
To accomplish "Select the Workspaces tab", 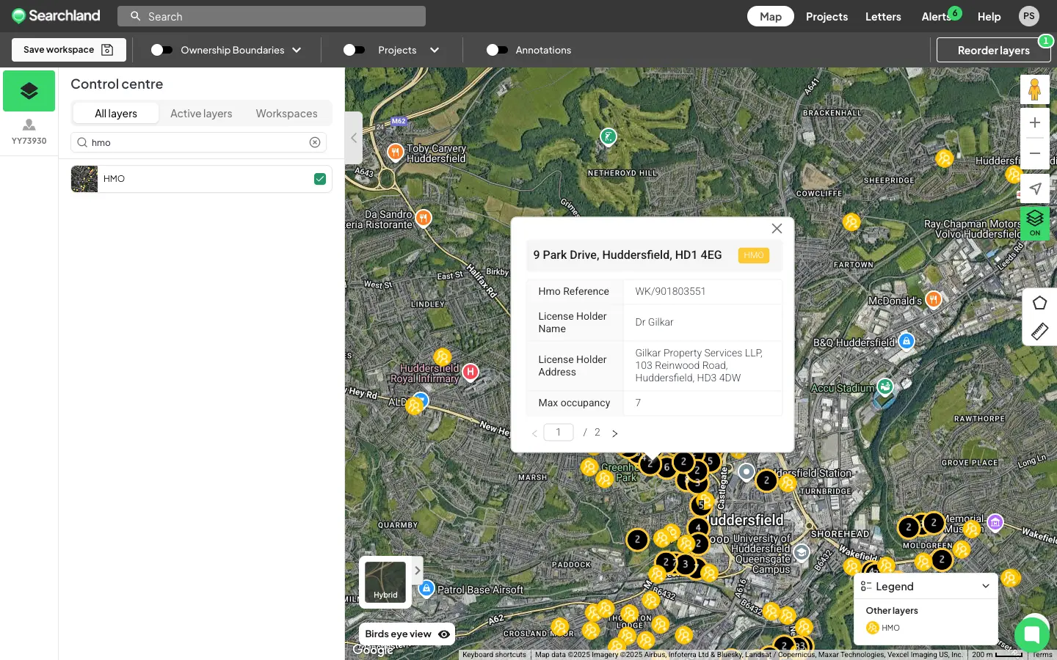I will [286, 114].
